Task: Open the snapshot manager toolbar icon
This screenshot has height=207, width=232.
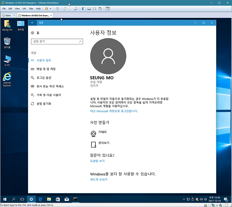Action: (x=76, y=9)
